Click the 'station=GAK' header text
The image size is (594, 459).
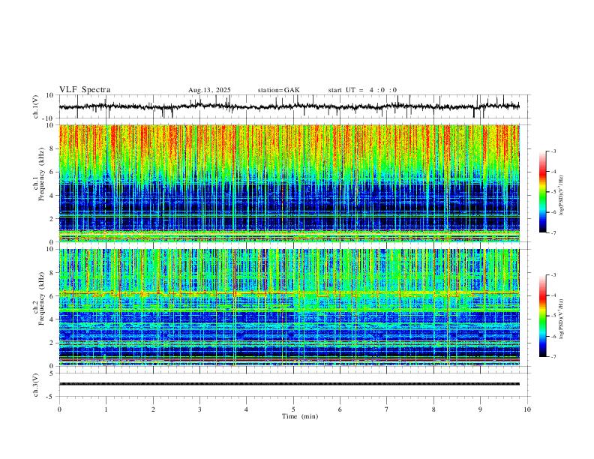coord(278,90)
